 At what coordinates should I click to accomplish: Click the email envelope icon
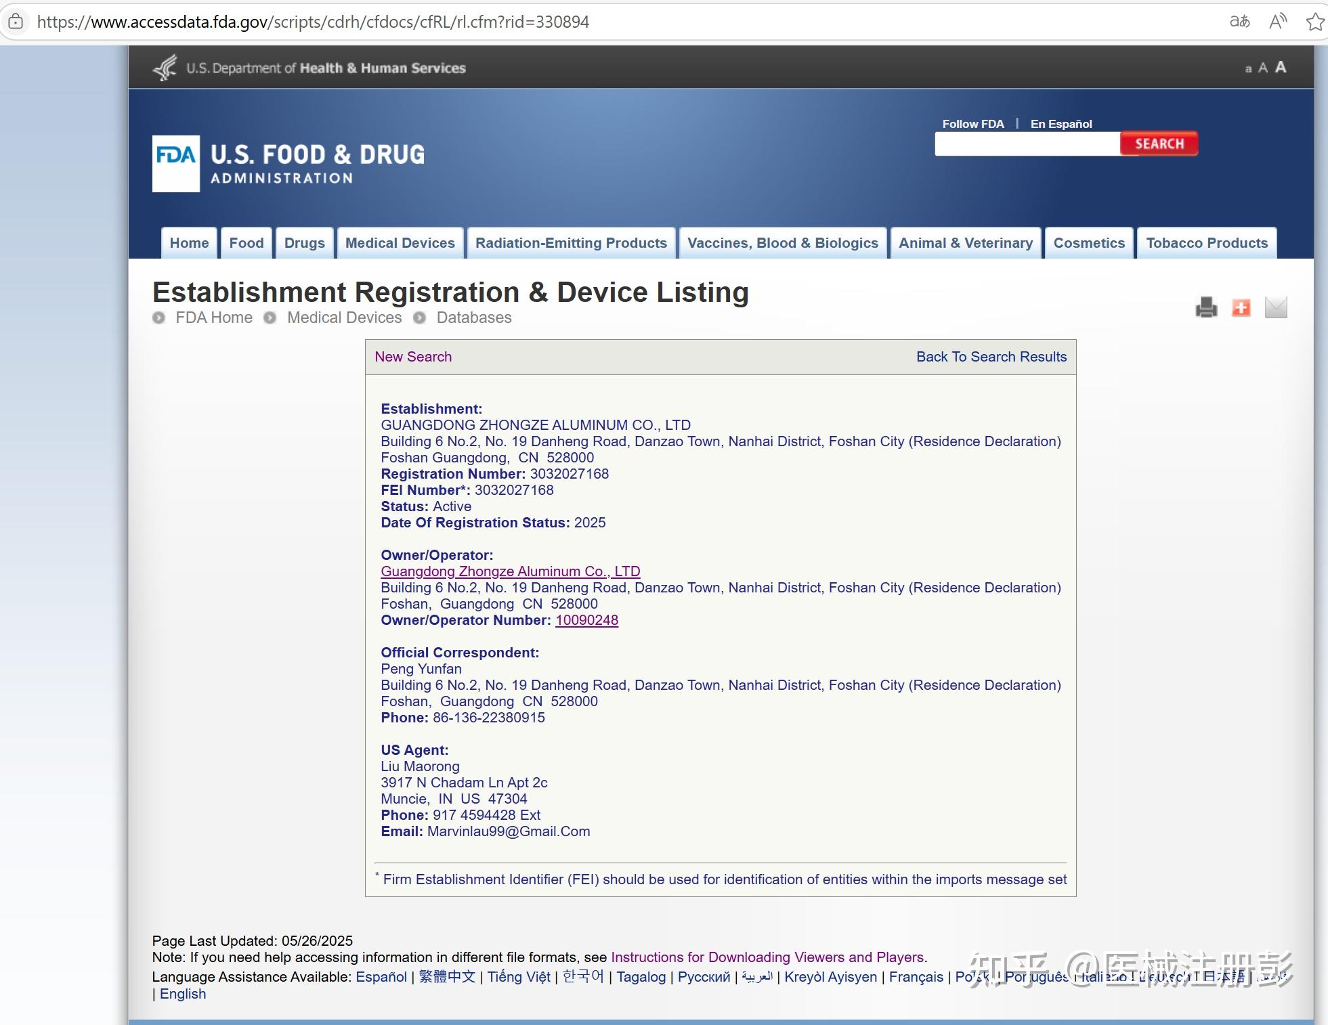[x=1276, y=307]
